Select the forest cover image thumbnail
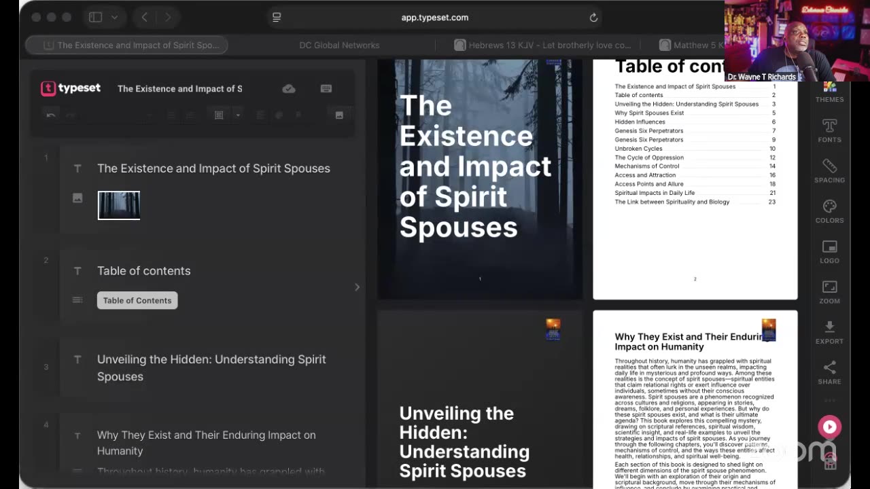Screen dimensions: 870x489 coord(119,205)
